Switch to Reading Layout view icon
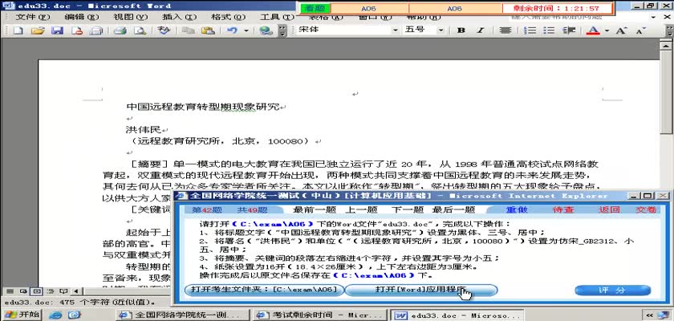674x321 pixels. coord(63,291)
